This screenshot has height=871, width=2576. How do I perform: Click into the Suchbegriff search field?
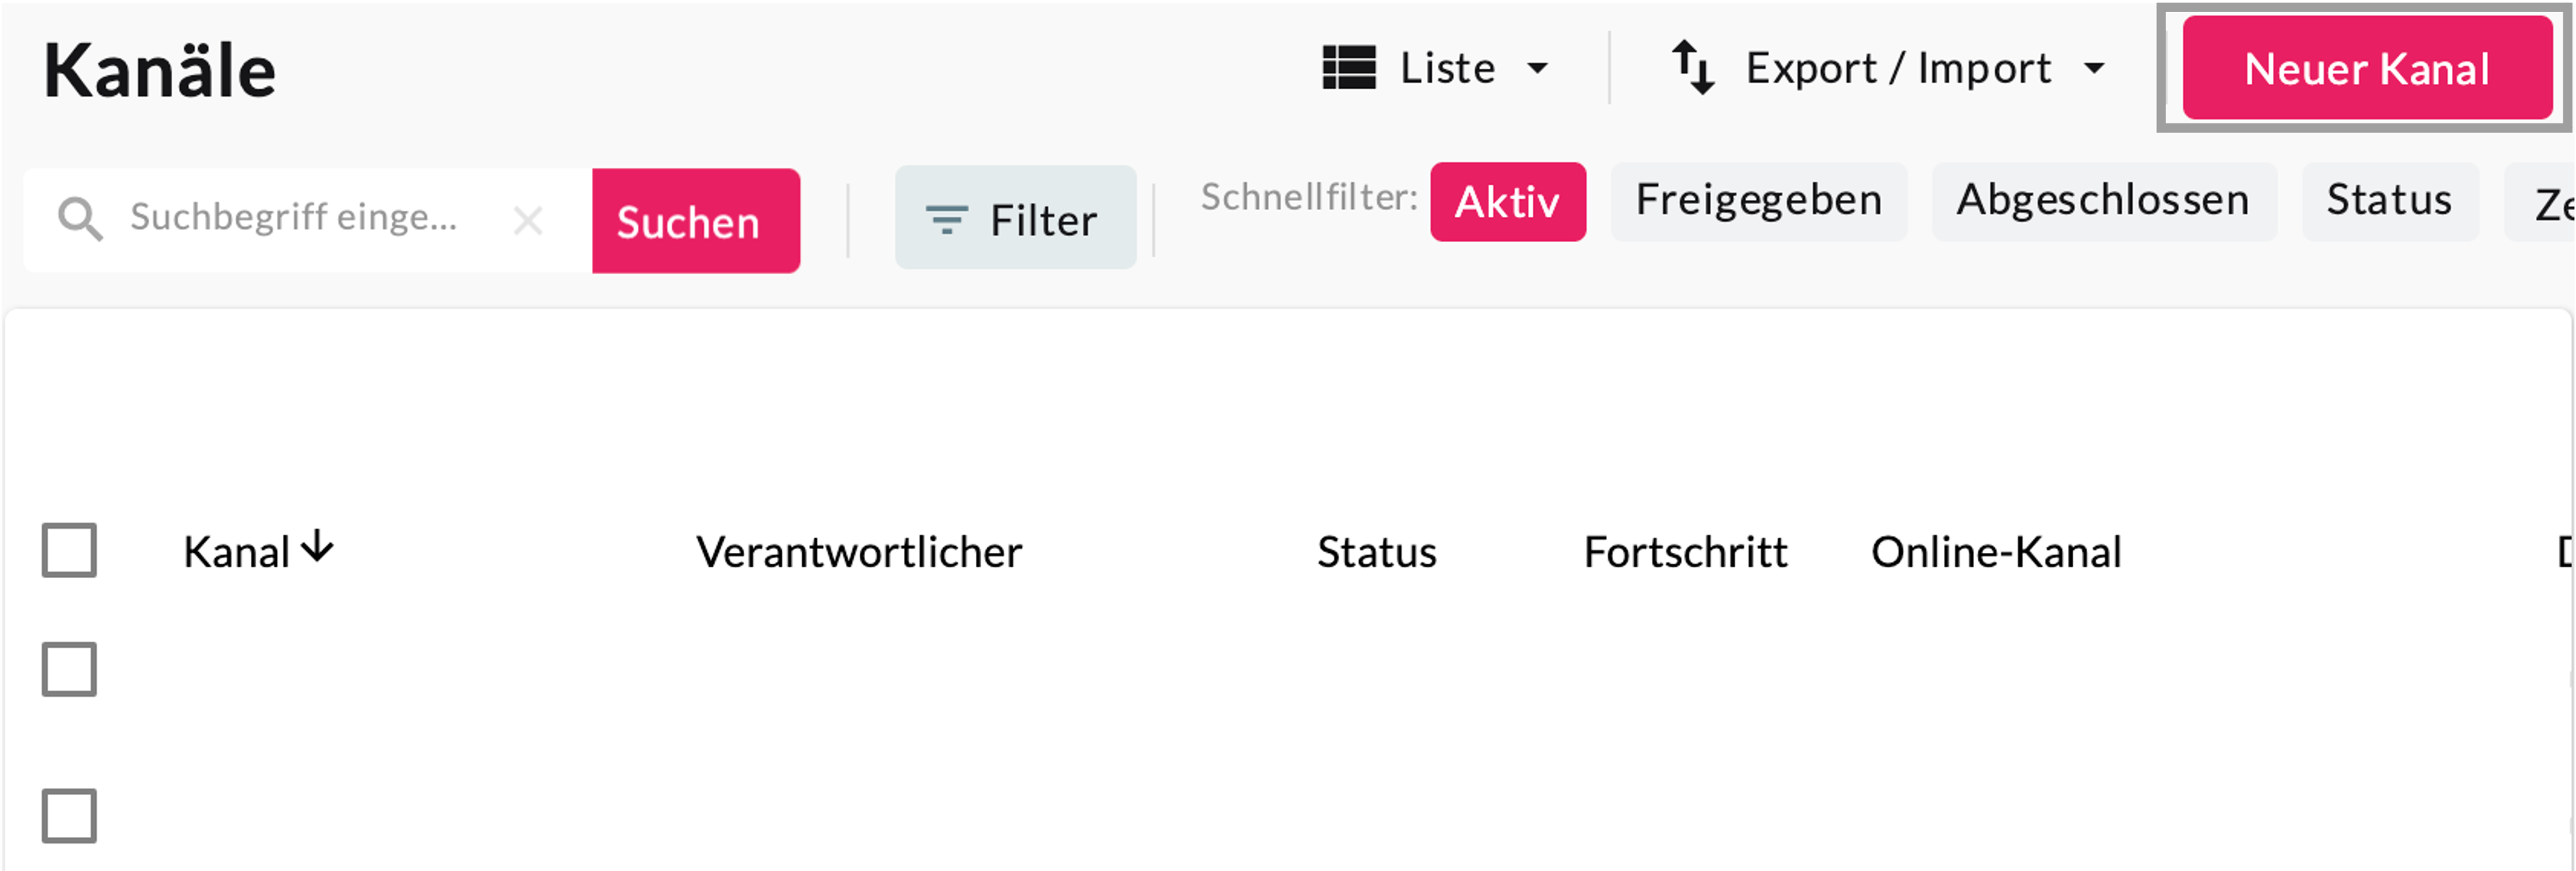click(x=300, y=219)
